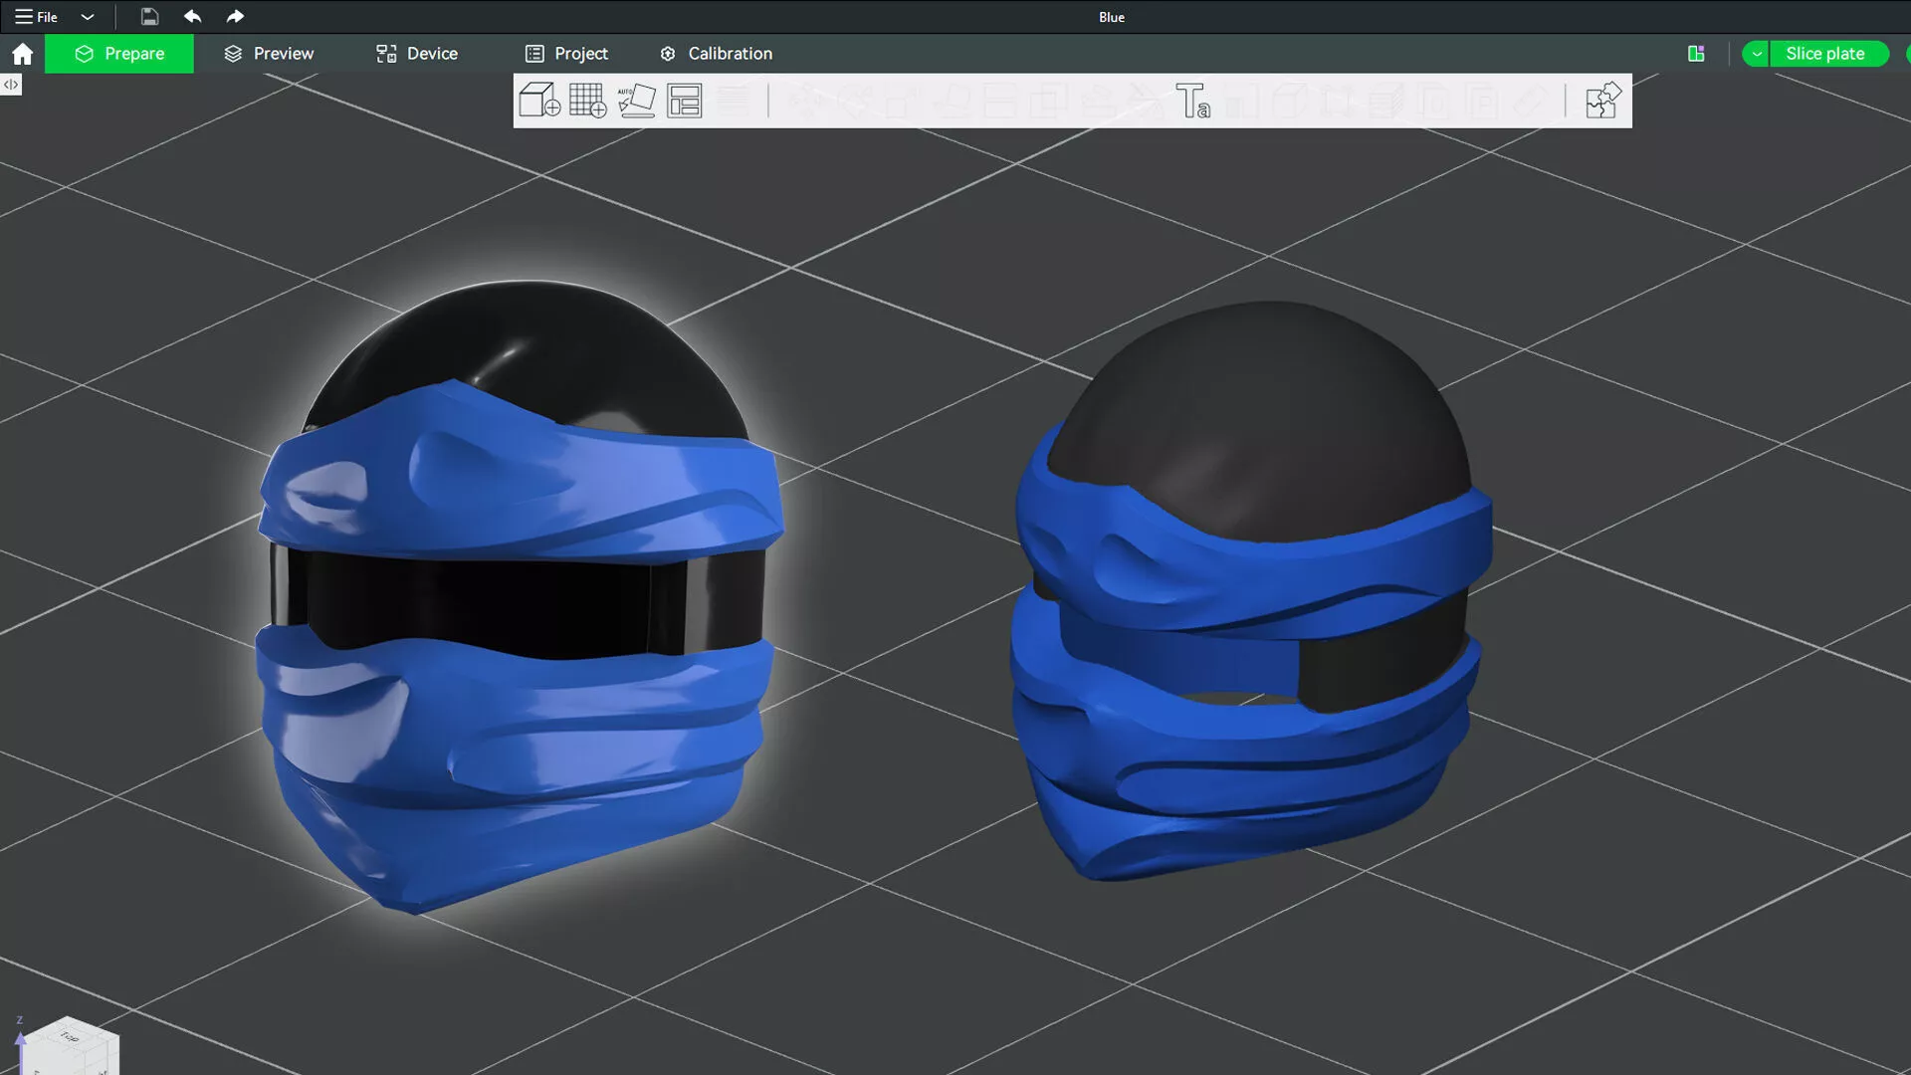Switch to the Device tab
The image size is (1911, 1075).
[x=417, y=54]
